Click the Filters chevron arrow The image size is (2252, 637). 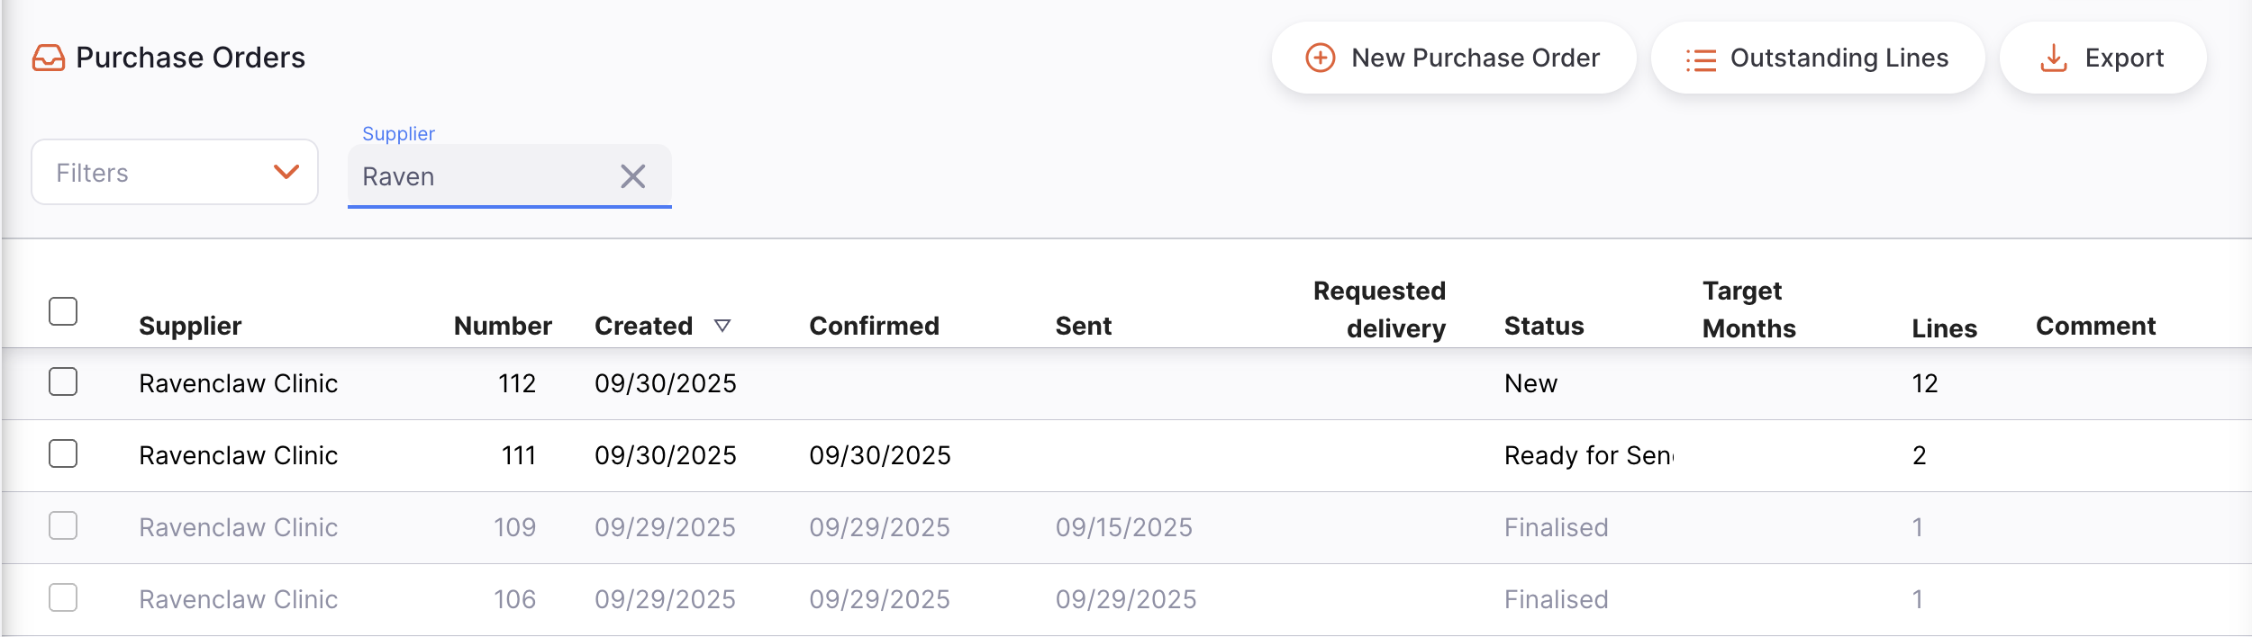coord(286,172)
